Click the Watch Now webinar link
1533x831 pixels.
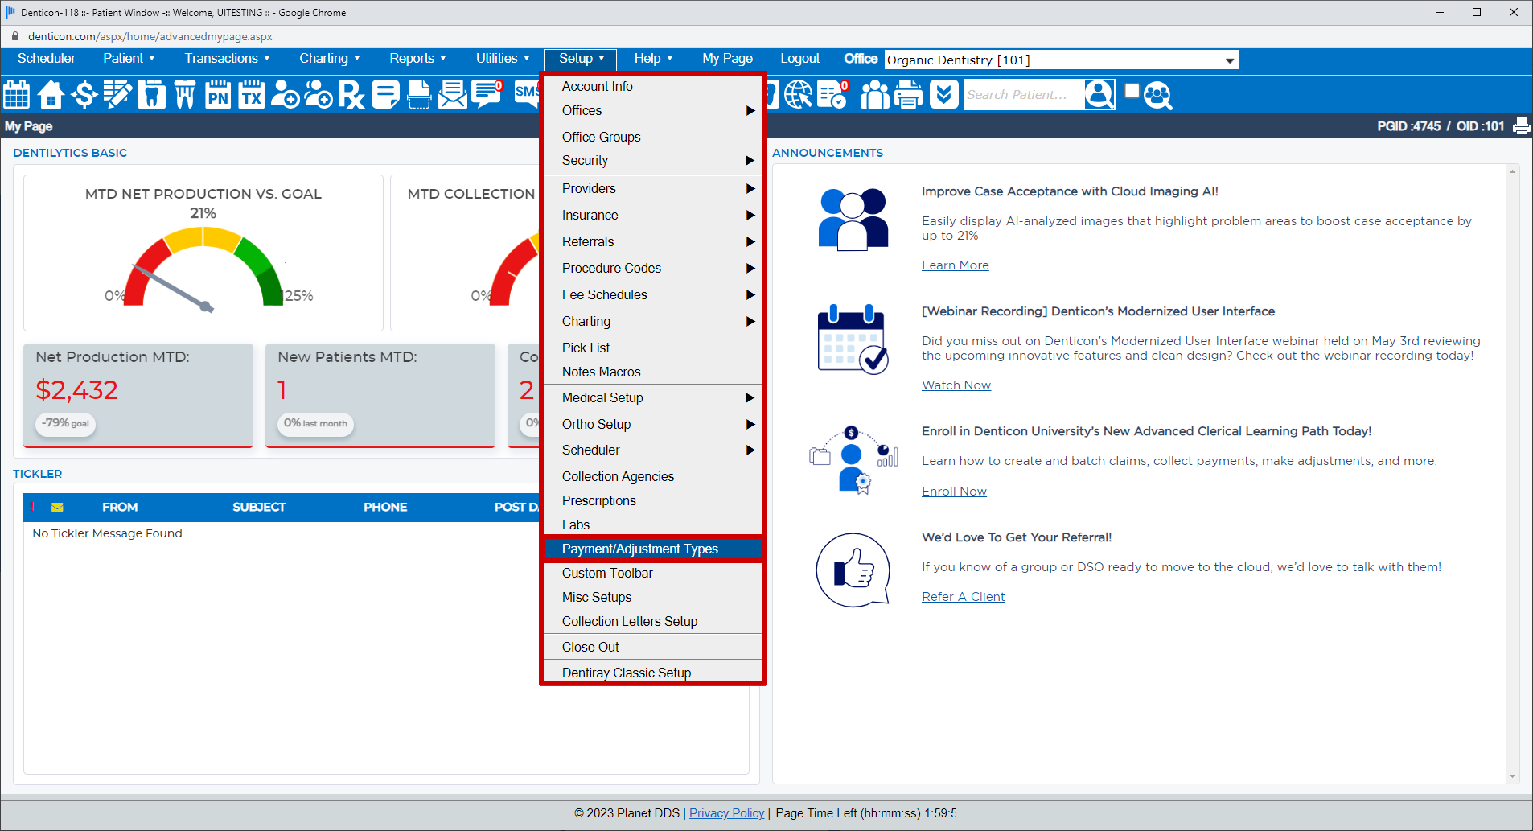956,385
